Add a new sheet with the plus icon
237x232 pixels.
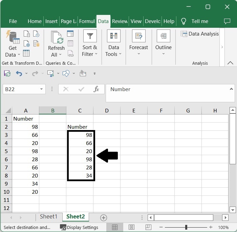point(104,218)
